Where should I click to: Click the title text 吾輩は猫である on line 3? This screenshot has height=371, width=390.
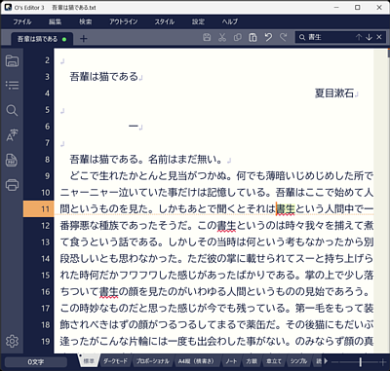[104, 77]
